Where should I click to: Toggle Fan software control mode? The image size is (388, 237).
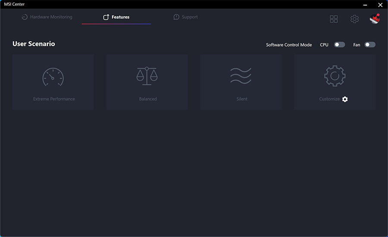(370, 44)
